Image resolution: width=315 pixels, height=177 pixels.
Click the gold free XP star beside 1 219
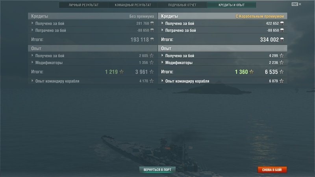coord(122,72)
